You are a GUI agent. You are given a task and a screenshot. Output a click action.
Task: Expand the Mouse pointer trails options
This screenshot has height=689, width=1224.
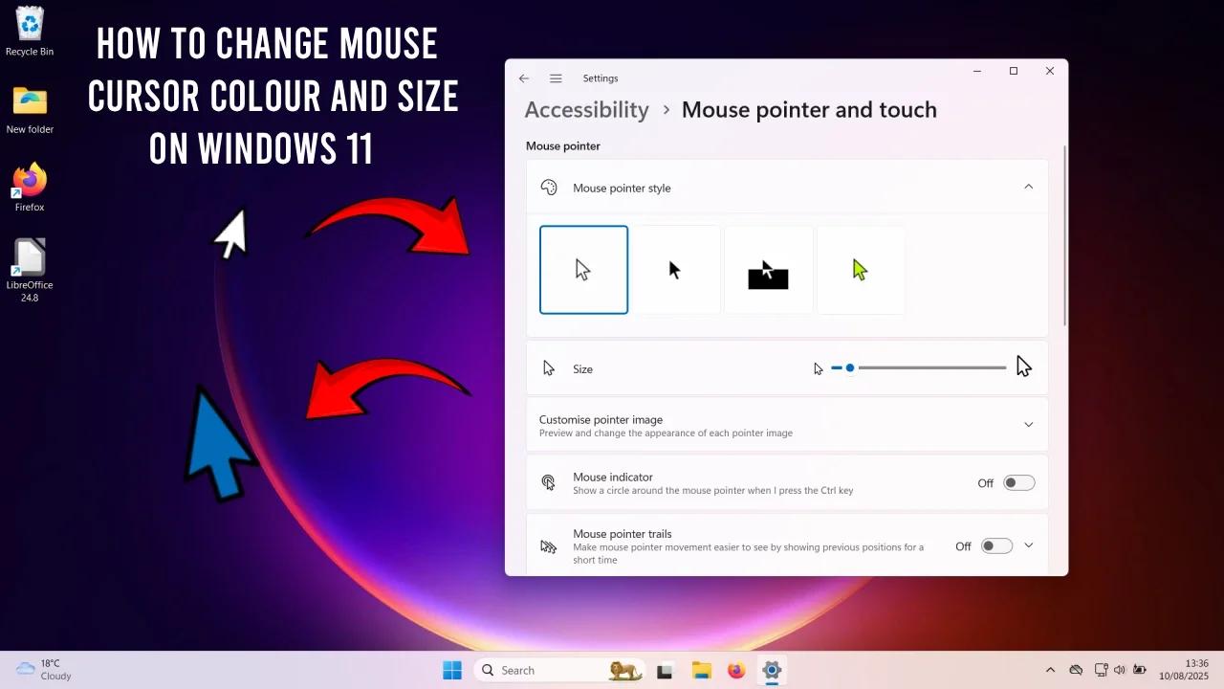point(1029,545)
